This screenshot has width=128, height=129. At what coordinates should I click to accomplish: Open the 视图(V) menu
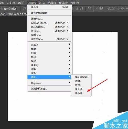click(52, 3)
